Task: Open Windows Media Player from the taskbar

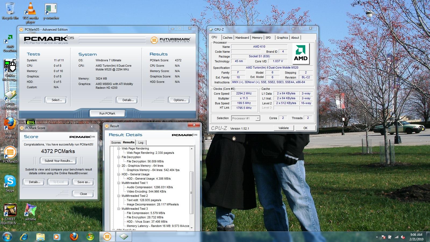Action: 57,237
